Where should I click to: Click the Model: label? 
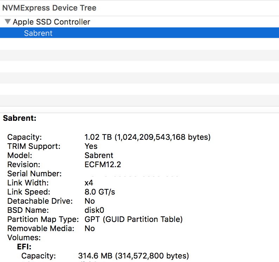pos(20,156)
